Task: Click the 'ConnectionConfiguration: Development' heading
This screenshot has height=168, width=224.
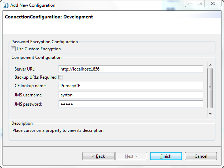Action: pyautogui.click(x=49, y=17)
